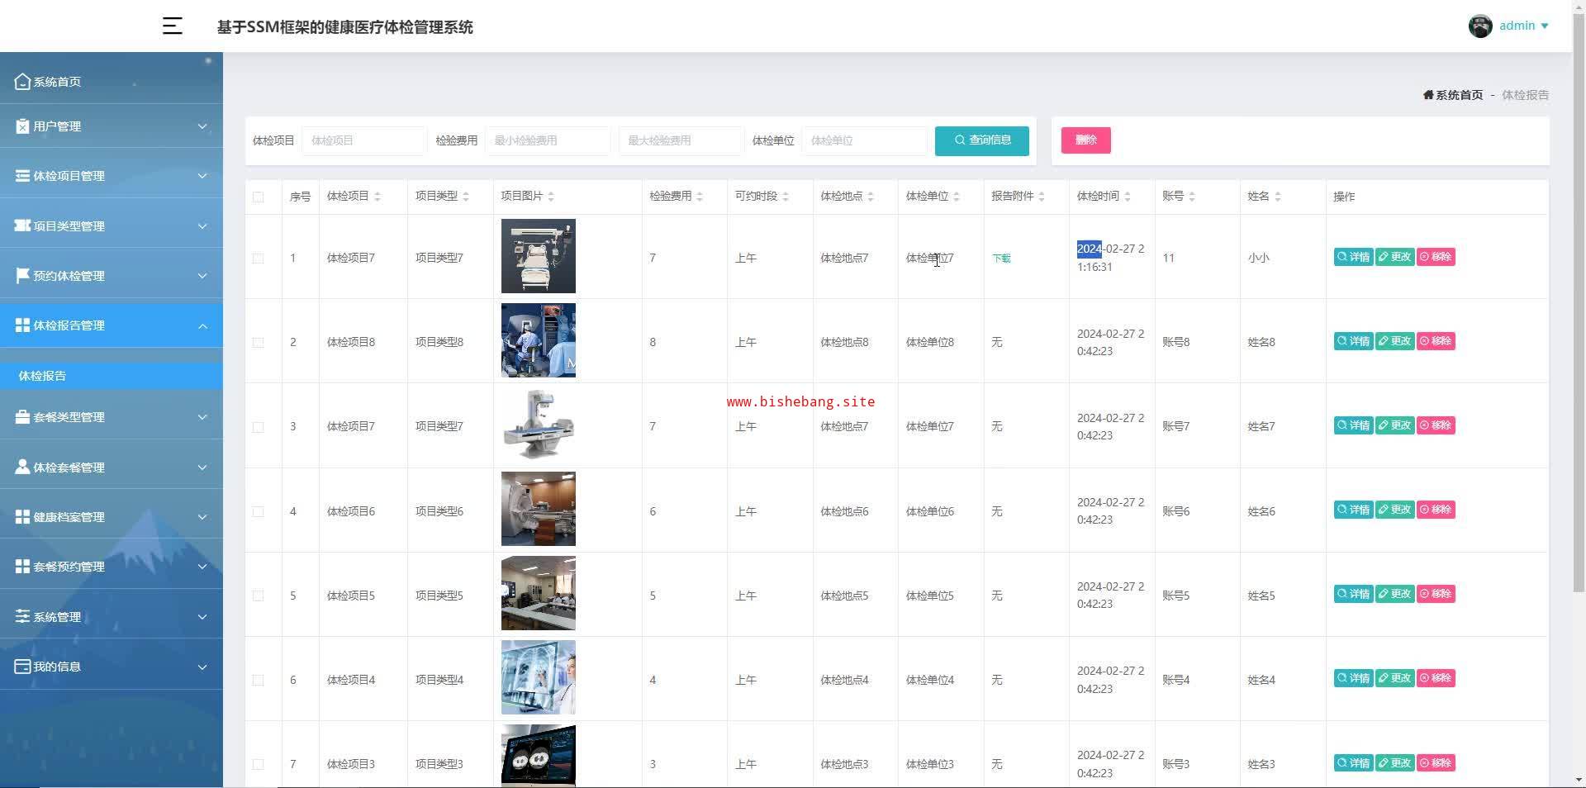Viewport: 1586px width, 788px height.
Task: Check the row 5 checkbox for 姓名5
Action: click(x=259, y=596)
